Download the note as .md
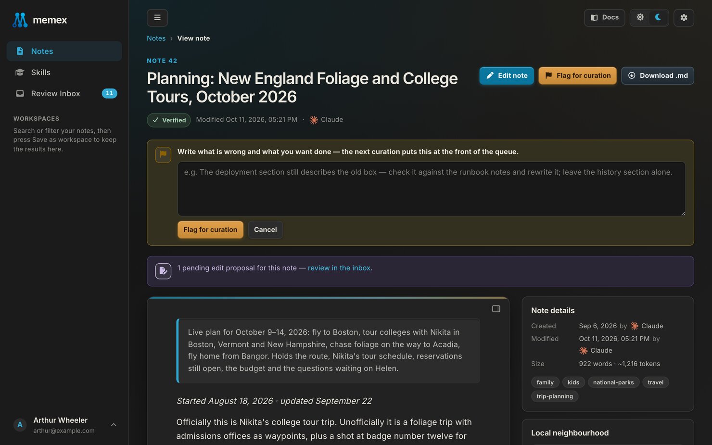Viewport: 712px width, 445px height. pyautogui.click(x=658, y=76)
